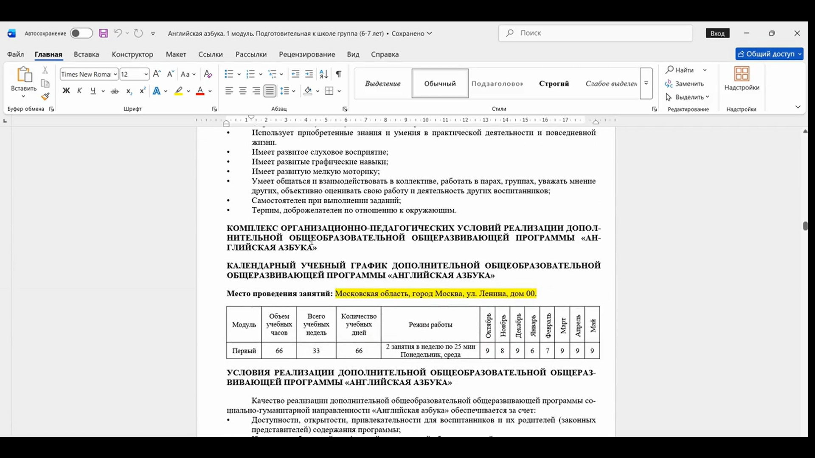Click the Общий доступ share button
815x458 pixels.
(x=769, y=54)
